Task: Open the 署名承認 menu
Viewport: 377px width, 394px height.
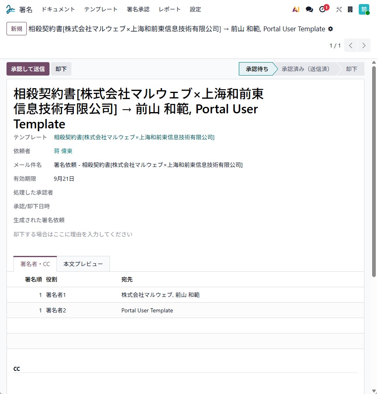Action: 138,10
